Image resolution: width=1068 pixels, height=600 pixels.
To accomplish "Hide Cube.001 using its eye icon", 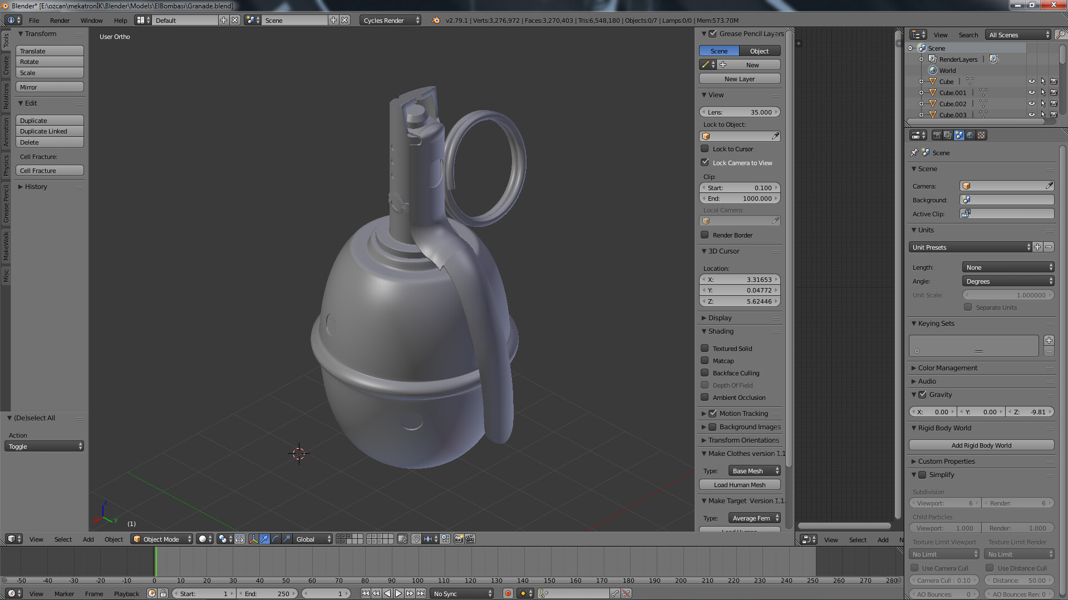I will coord(1031,92).
